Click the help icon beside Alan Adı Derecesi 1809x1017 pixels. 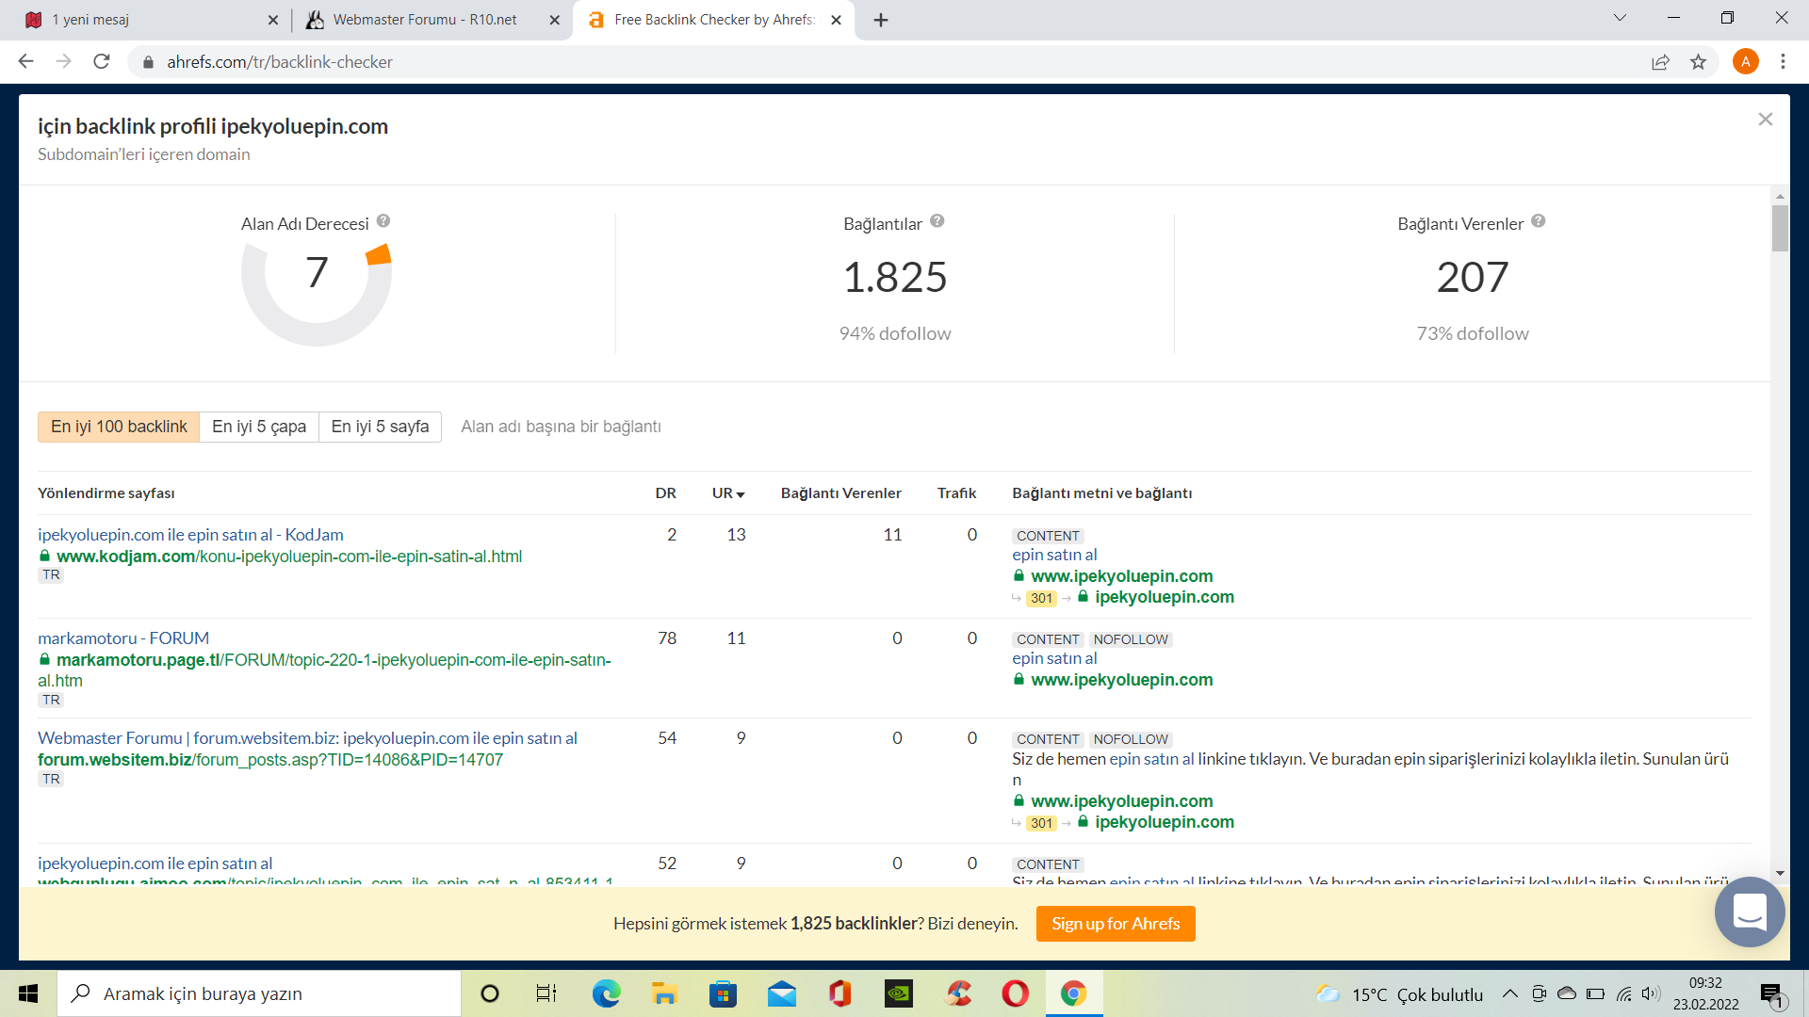point(383,221)
